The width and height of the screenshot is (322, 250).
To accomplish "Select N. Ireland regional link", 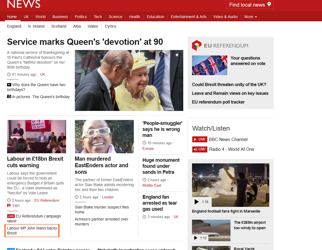I will pyautogui.click(x=36, y=26).
